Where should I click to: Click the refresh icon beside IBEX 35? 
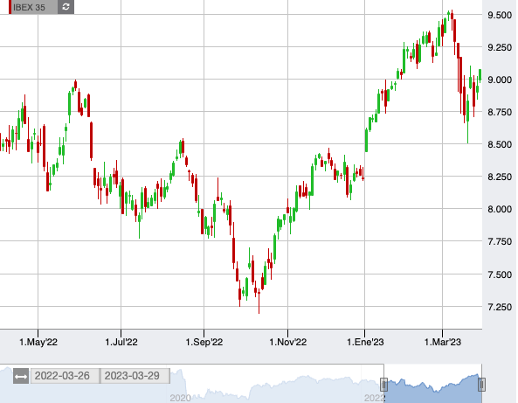[66, 7]
